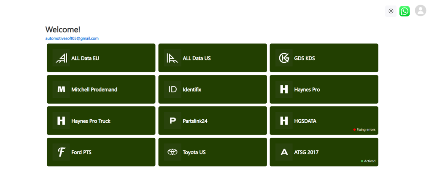Click the Actived status indicator
The width and height of the screenshot is (432, 188).
point(368,161)
